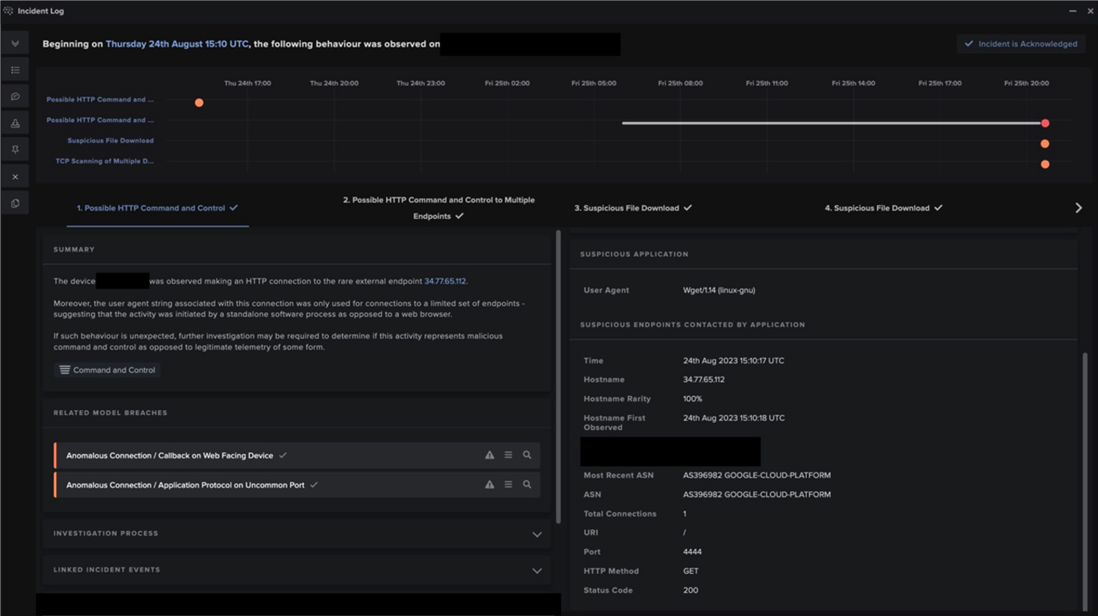
Task: Toggle the Incident is Acknowledged control
Action: pyautogui.click(x=1020, y=44)
